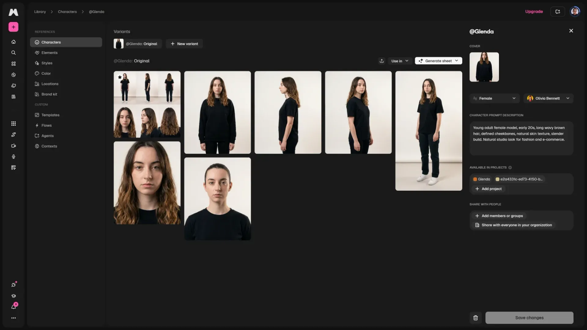The image size is (587, 330).
Task: Click the character prompt description field
Action: (x=521, y=138)
